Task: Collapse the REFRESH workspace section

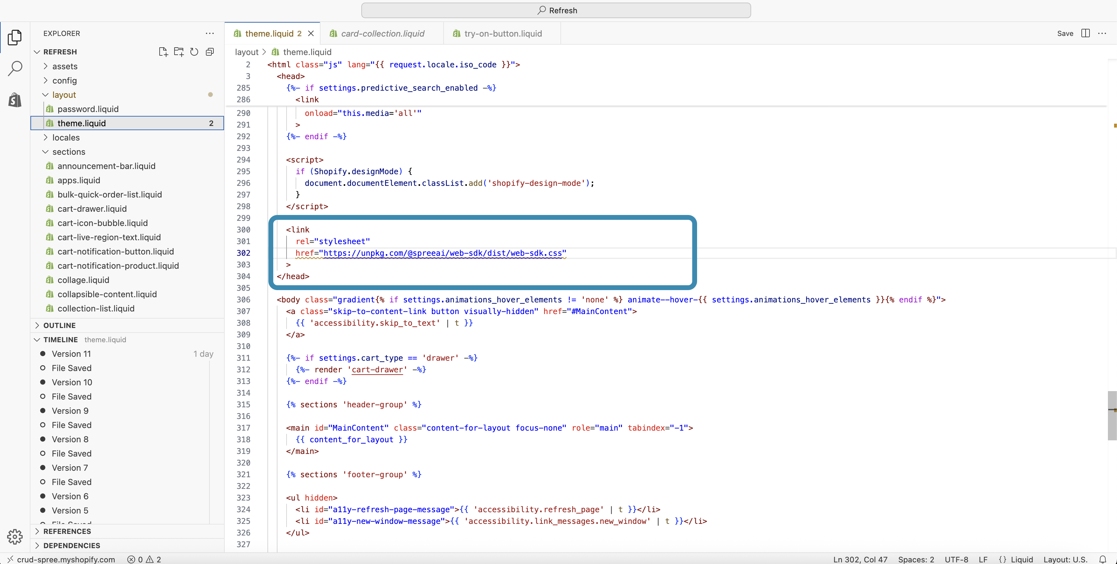Action: 60,52
